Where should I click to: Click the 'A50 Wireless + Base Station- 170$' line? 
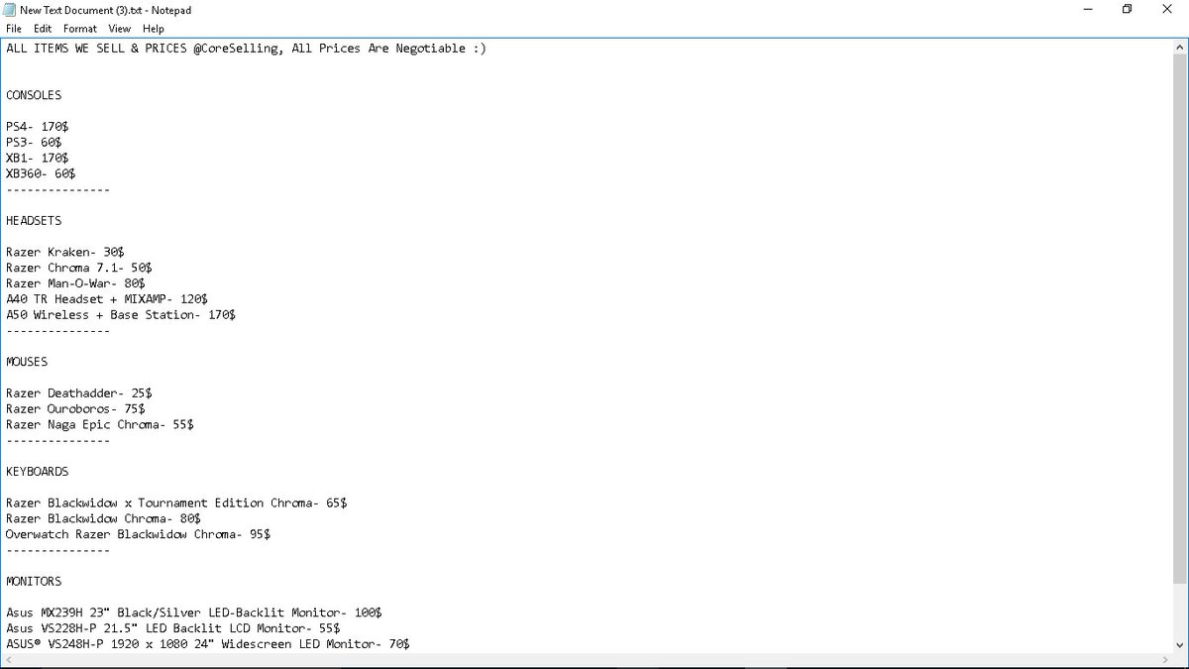point(120,315)
